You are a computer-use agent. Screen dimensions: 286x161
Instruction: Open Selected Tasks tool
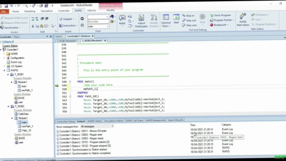tap(166, 21)
